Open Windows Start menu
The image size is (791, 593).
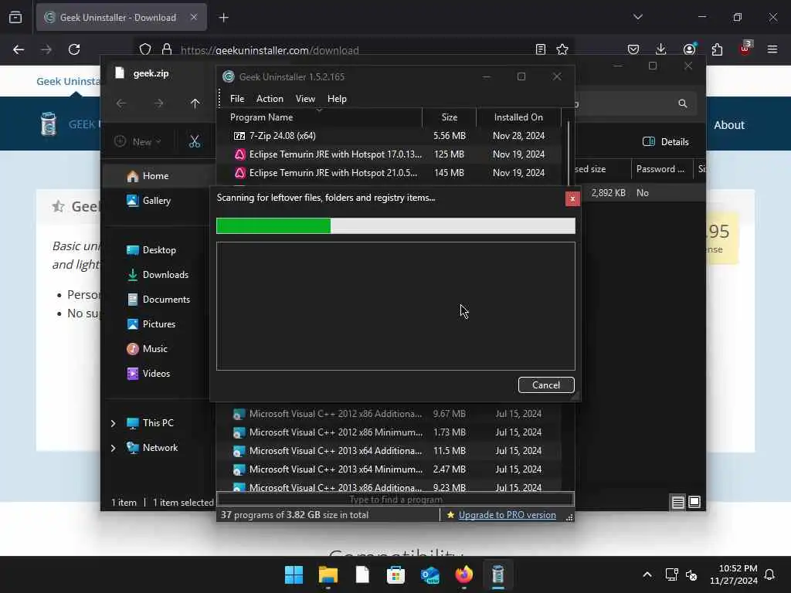294,574
